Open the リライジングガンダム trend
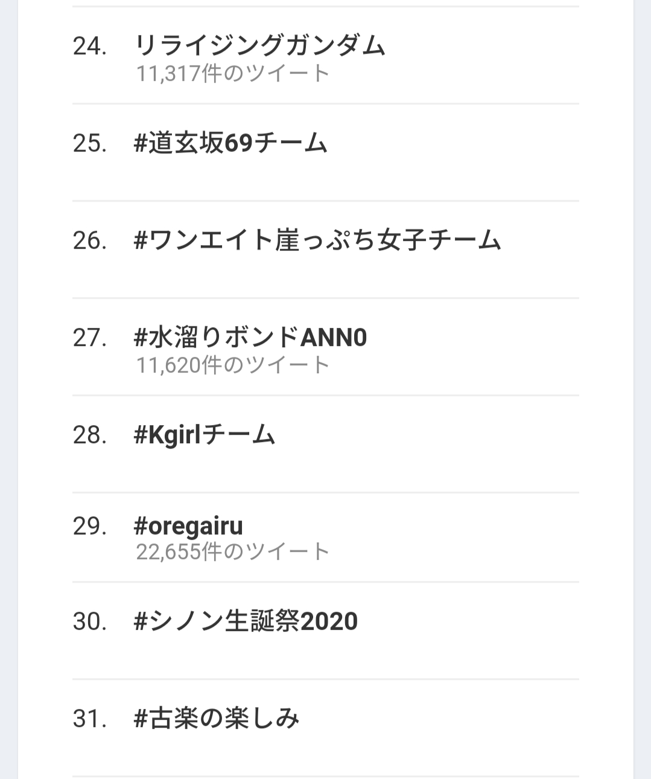Viewport: 651px width, 779px height. 259,46
